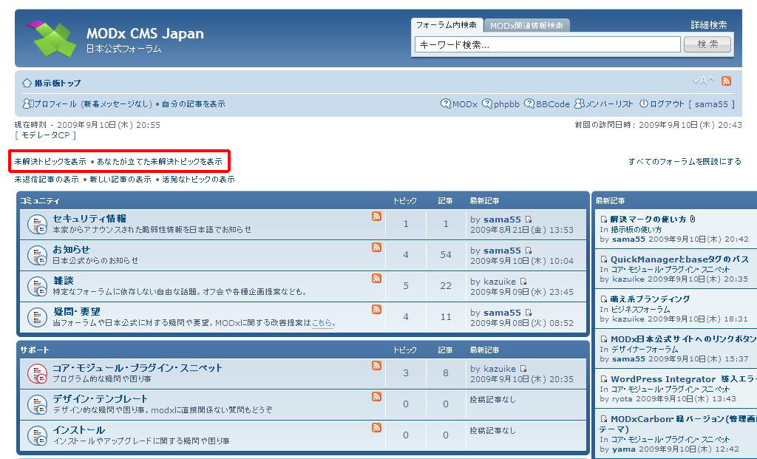Click RSS feed icon for セキュリティ情報 forum

point(377,217)
